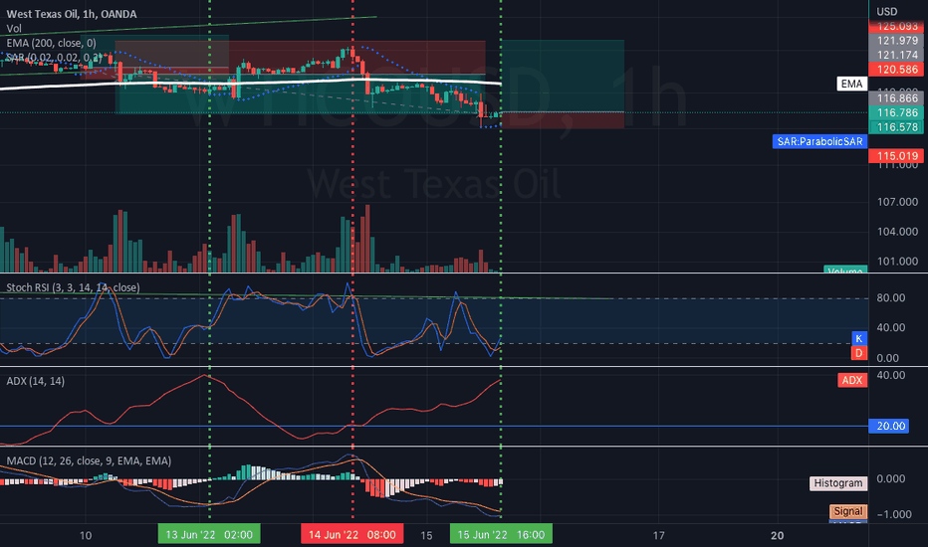
Task: Select the Stoch RSI (3, 3, 14, 14, close) legend
Action: tap(73, 287)
